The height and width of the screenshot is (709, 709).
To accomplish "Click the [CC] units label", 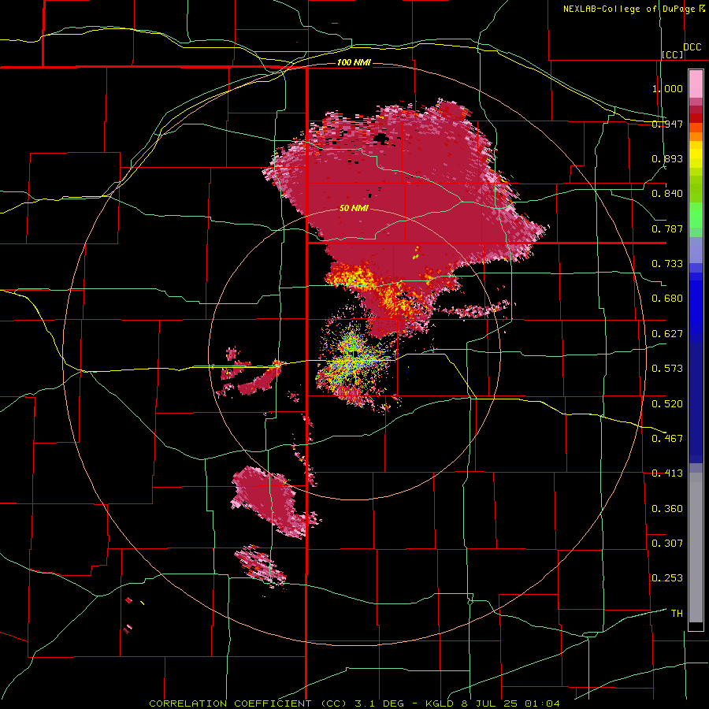I will [673, 54].
